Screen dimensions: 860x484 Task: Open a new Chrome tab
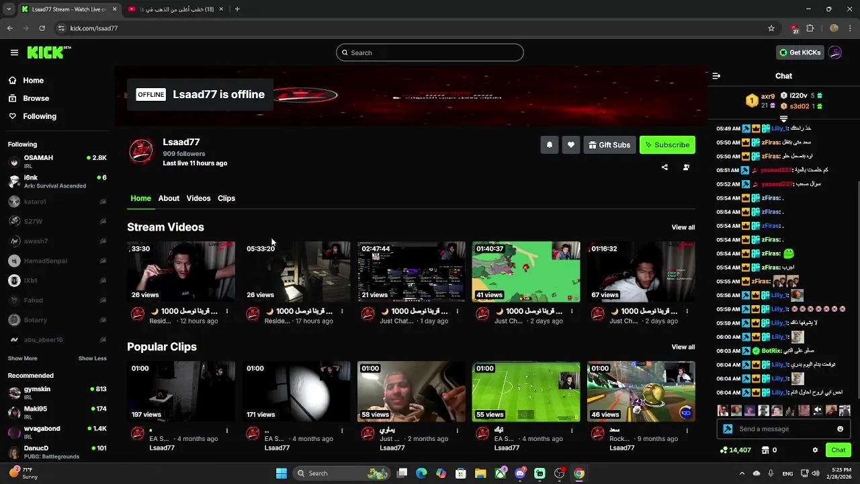[x=237, y=9]
